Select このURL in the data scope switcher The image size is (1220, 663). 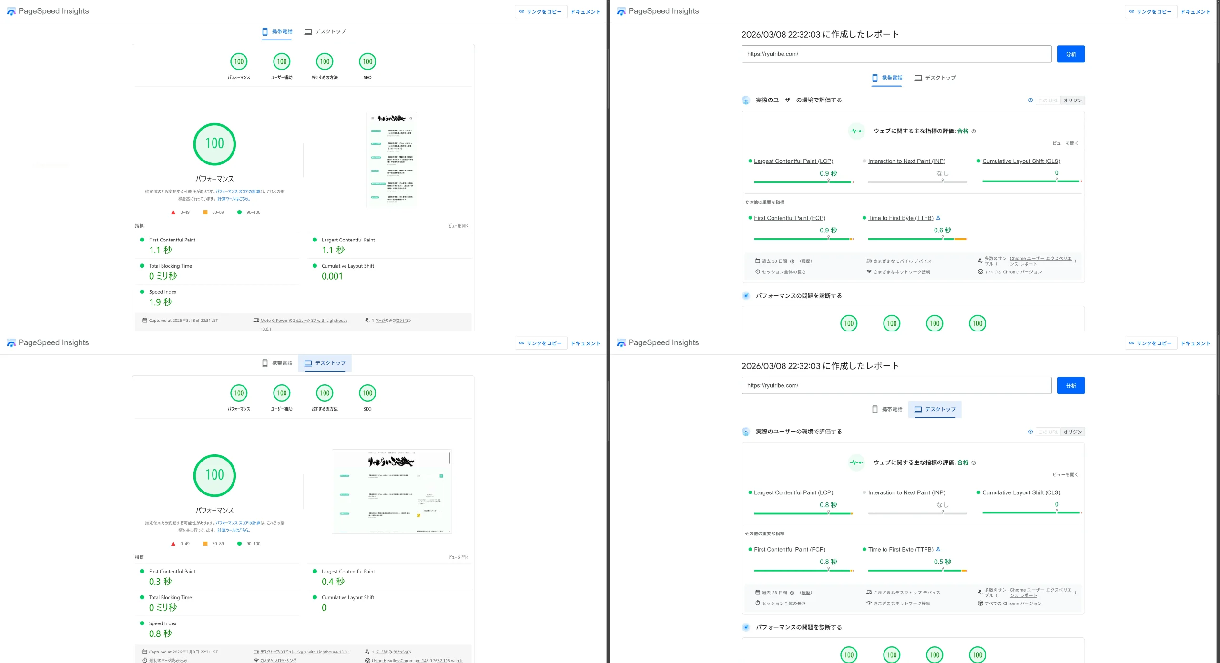[x=1048, y=100]
